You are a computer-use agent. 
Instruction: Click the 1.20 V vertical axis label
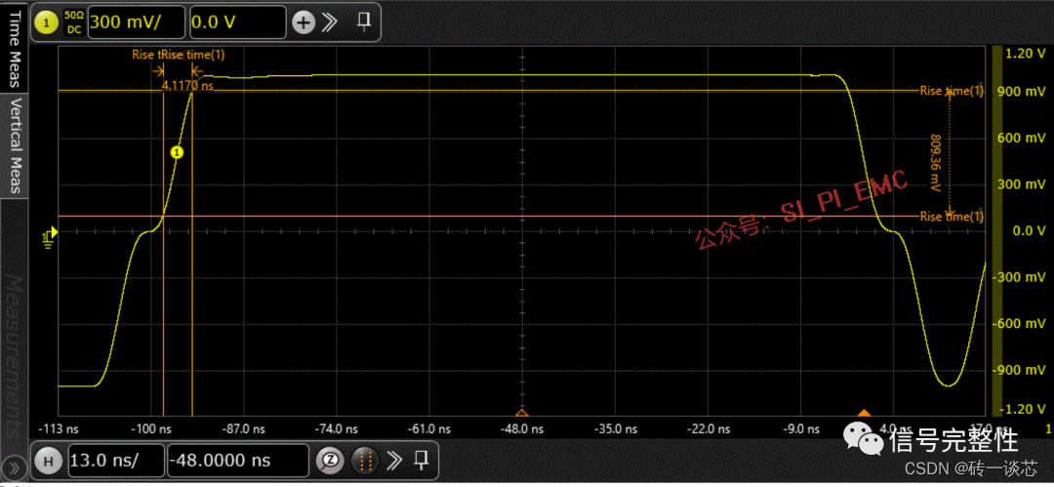pyautogui.click(x=1025, y=53)
